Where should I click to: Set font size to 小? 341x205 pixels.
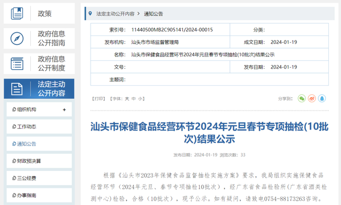click(140, 99)
